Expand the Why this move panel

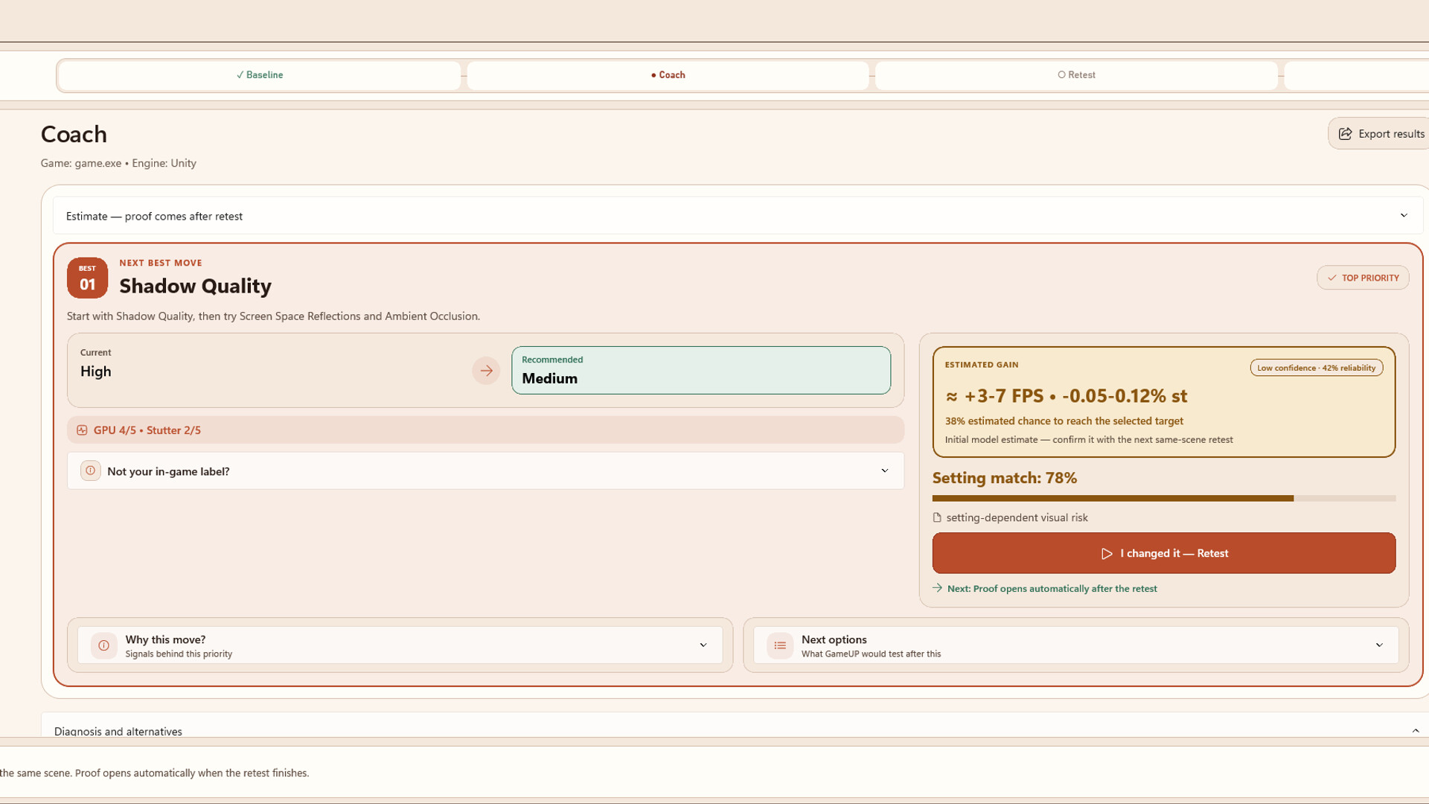pyautogui.click(x=400, y=645)
